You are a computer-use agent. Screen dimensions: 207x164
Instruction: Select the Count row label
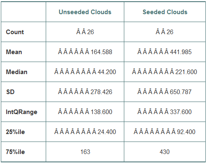(x=15, y=32)
